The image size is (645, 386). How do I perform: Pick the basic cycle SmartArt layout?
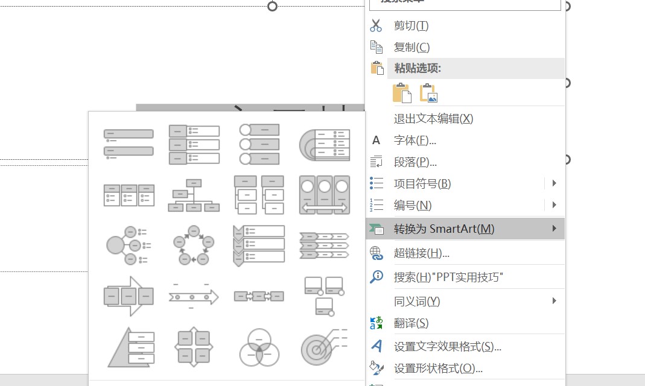pos(194,245)
